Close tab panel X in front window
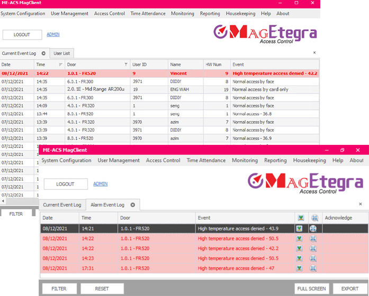369x296 pixels. click(361, 204)
